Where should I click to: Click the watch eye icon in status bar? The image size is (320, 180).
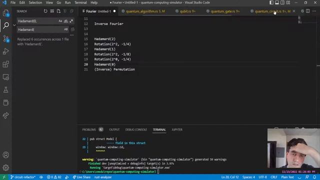coord(41,177)
